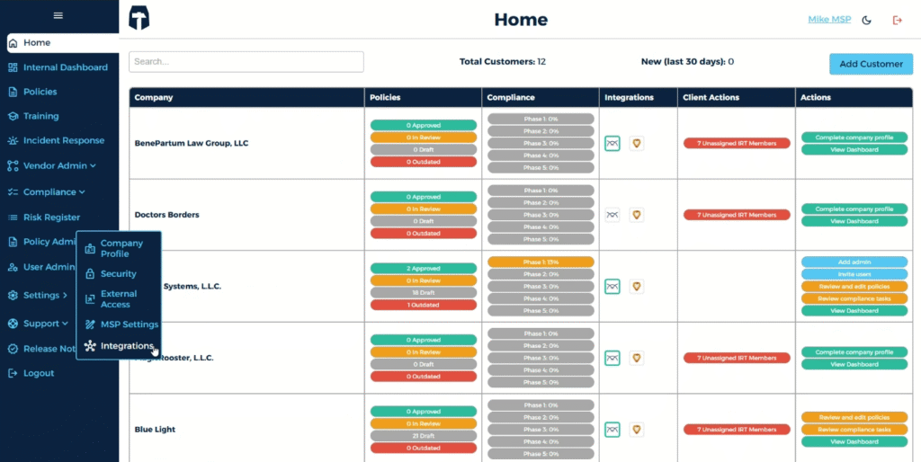Screen dimensions: 921x462
Task: Click the shield logo in the header
Action: tap(139, 19)
